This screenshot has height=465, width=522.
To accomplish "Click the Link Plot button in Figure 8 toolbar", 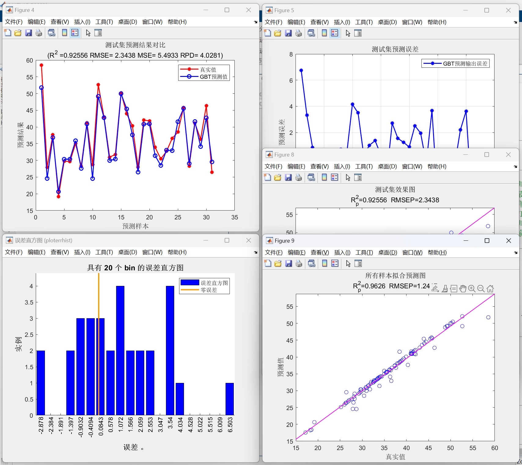I will pos(312,177).
